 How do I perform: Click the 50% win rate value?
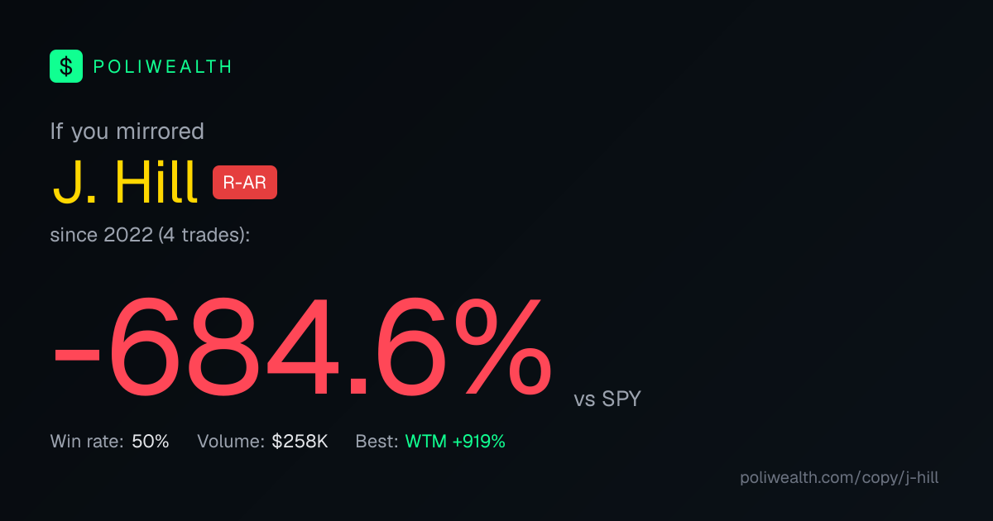click(x=151, y=442)
